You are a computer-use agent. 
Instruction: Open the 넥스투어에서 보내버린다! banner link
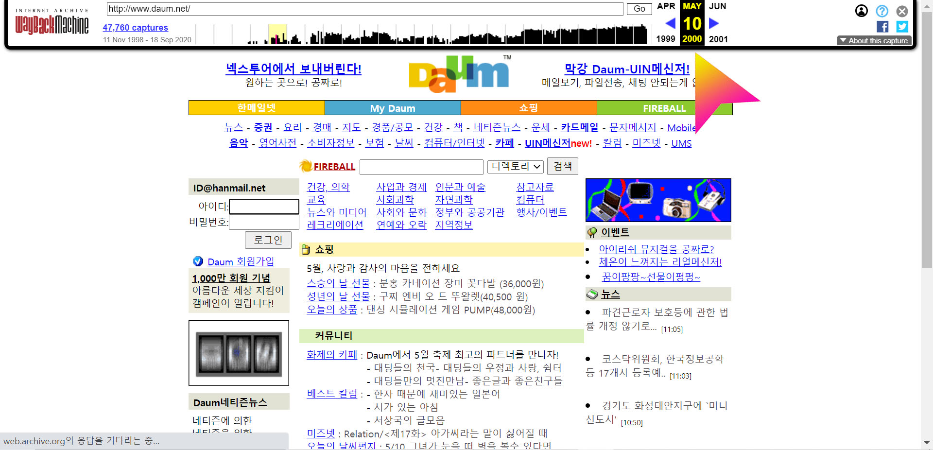[x=294, y=69]
